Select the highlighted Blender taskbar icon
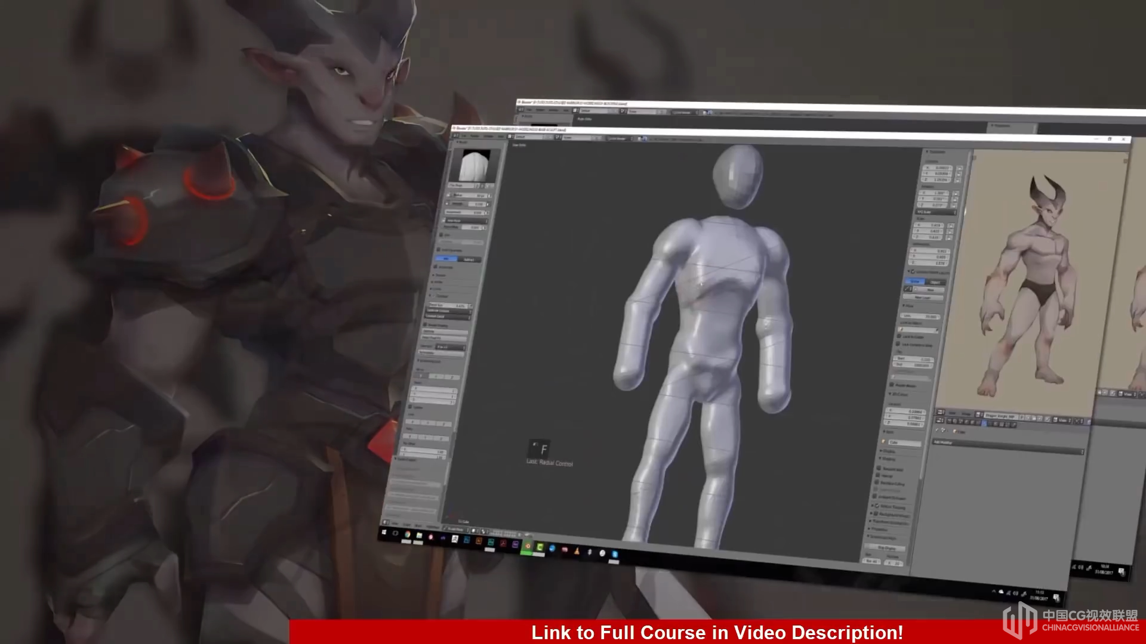The image size is (1146, 644). tap(528, 546)
